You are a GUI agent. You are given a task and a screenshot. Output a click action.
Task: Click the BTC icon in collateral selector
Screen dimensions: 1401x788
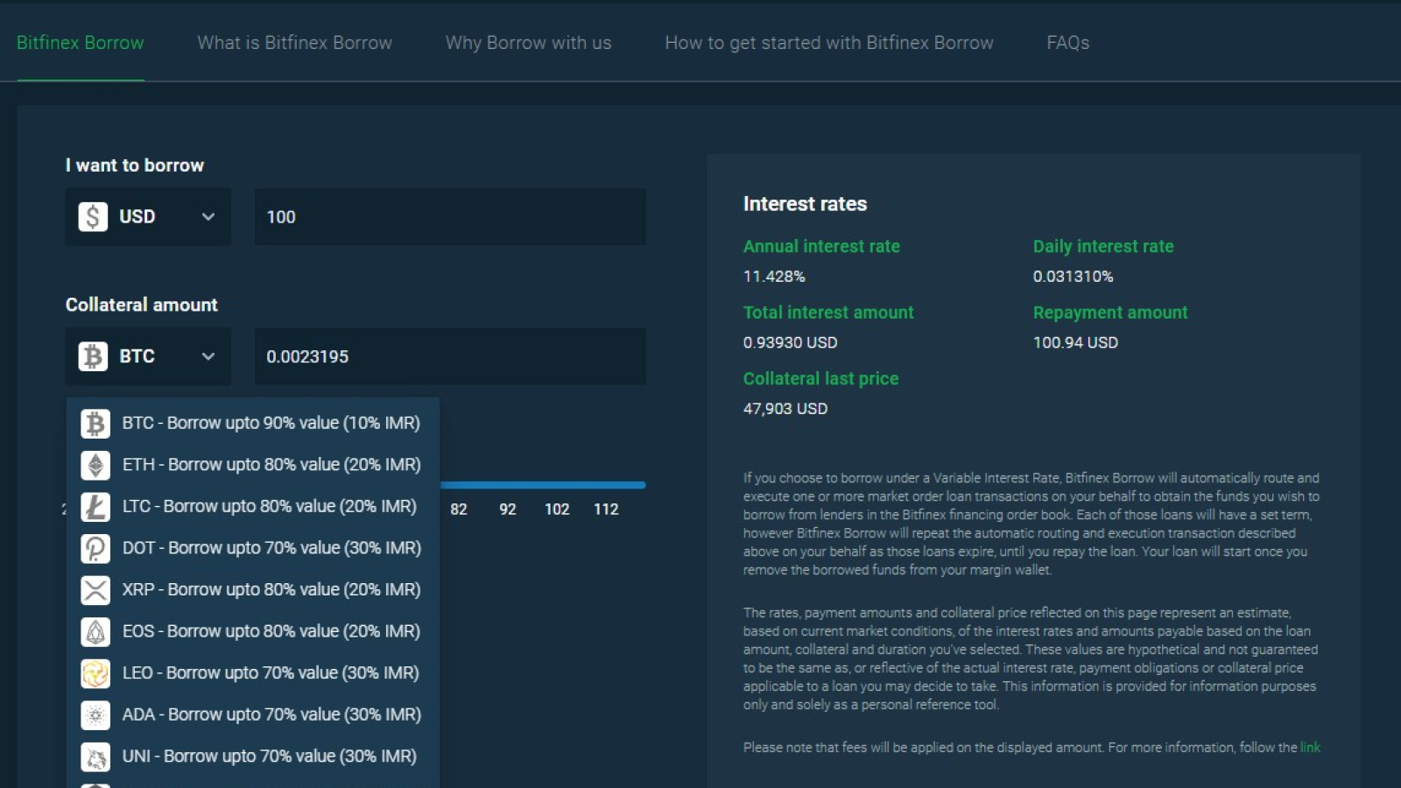(93, 356)
